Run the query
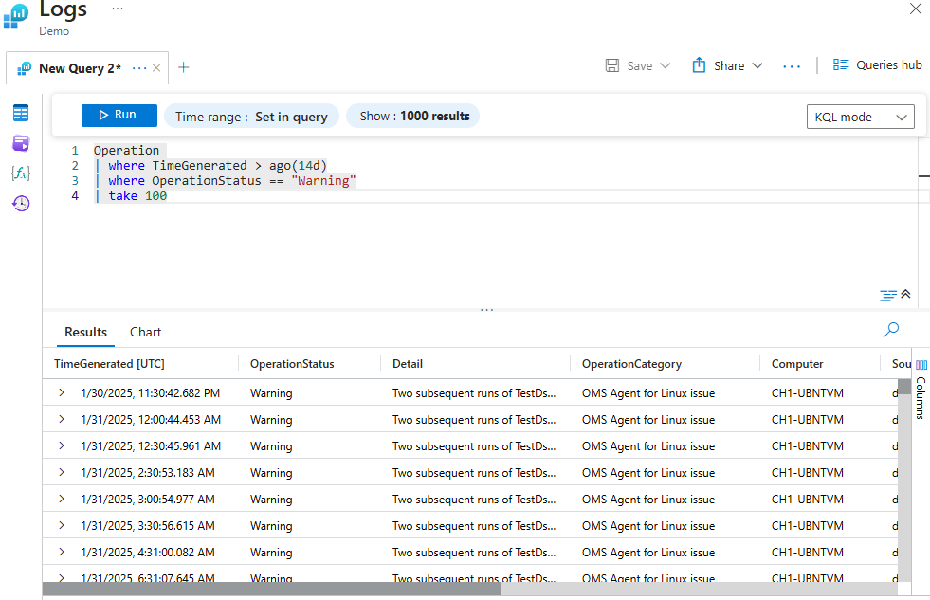This screenshot has height=600, width=930. click(119, 115)
